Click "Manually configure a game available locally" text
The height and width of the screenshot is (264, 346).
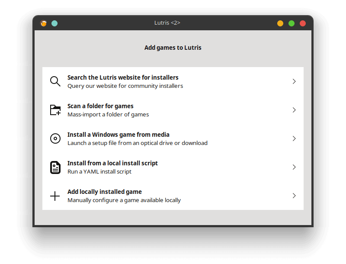124,200
